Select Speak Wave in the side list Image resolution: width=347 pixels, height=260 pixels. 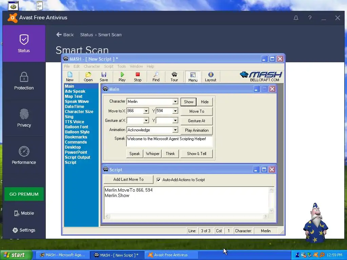pyautogui.click(x=77, y=102)
